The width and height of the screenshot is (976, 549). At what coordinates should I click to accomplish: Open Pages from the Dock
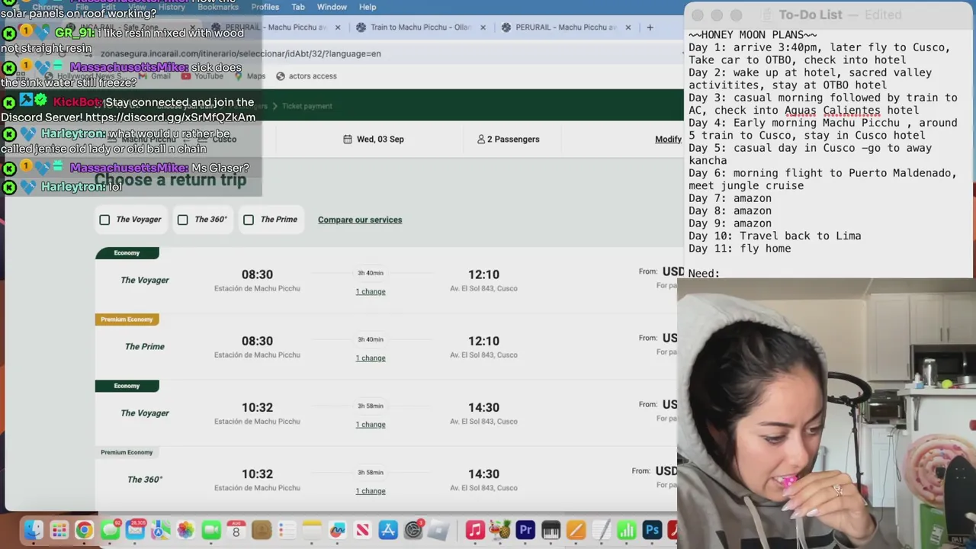tap(576, 530)
